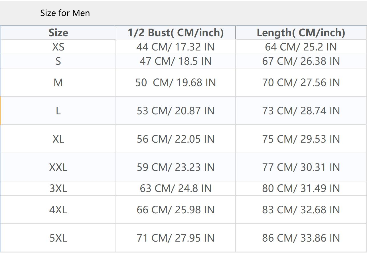This screenshot has height=253, width=367.
Task: Click the 5XL size cell
Action: (x=58, y=238)
